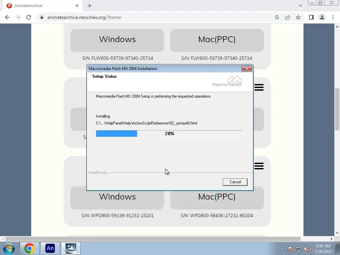Screen dimensions: 340x255
Task: Show hidden system tray icons
Action: click(282, 249)
